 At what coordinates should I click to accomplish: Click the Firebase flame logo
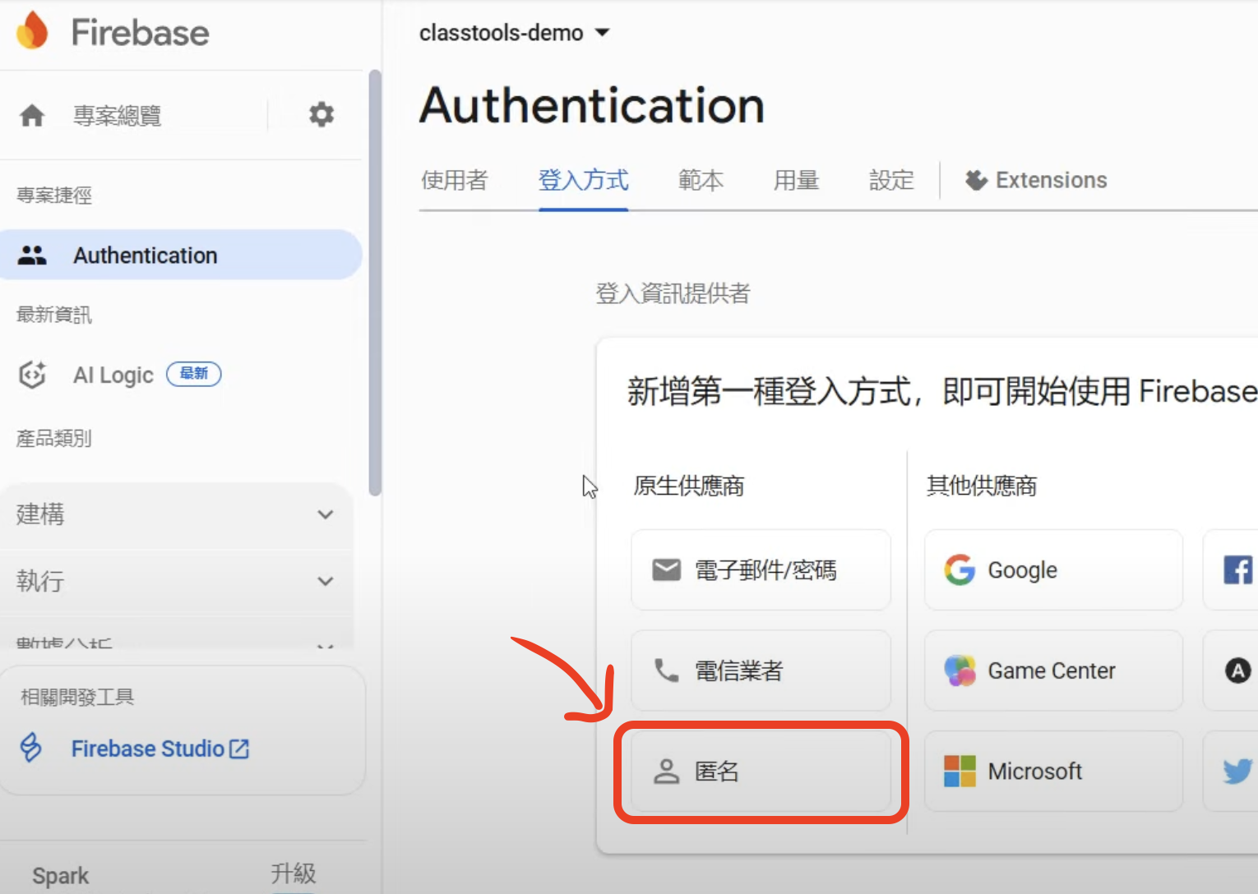coord(32,31)
